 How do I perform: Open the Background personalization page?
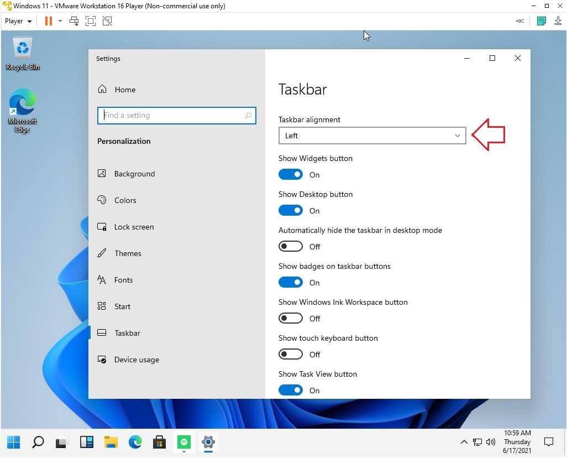click(126, 174)
